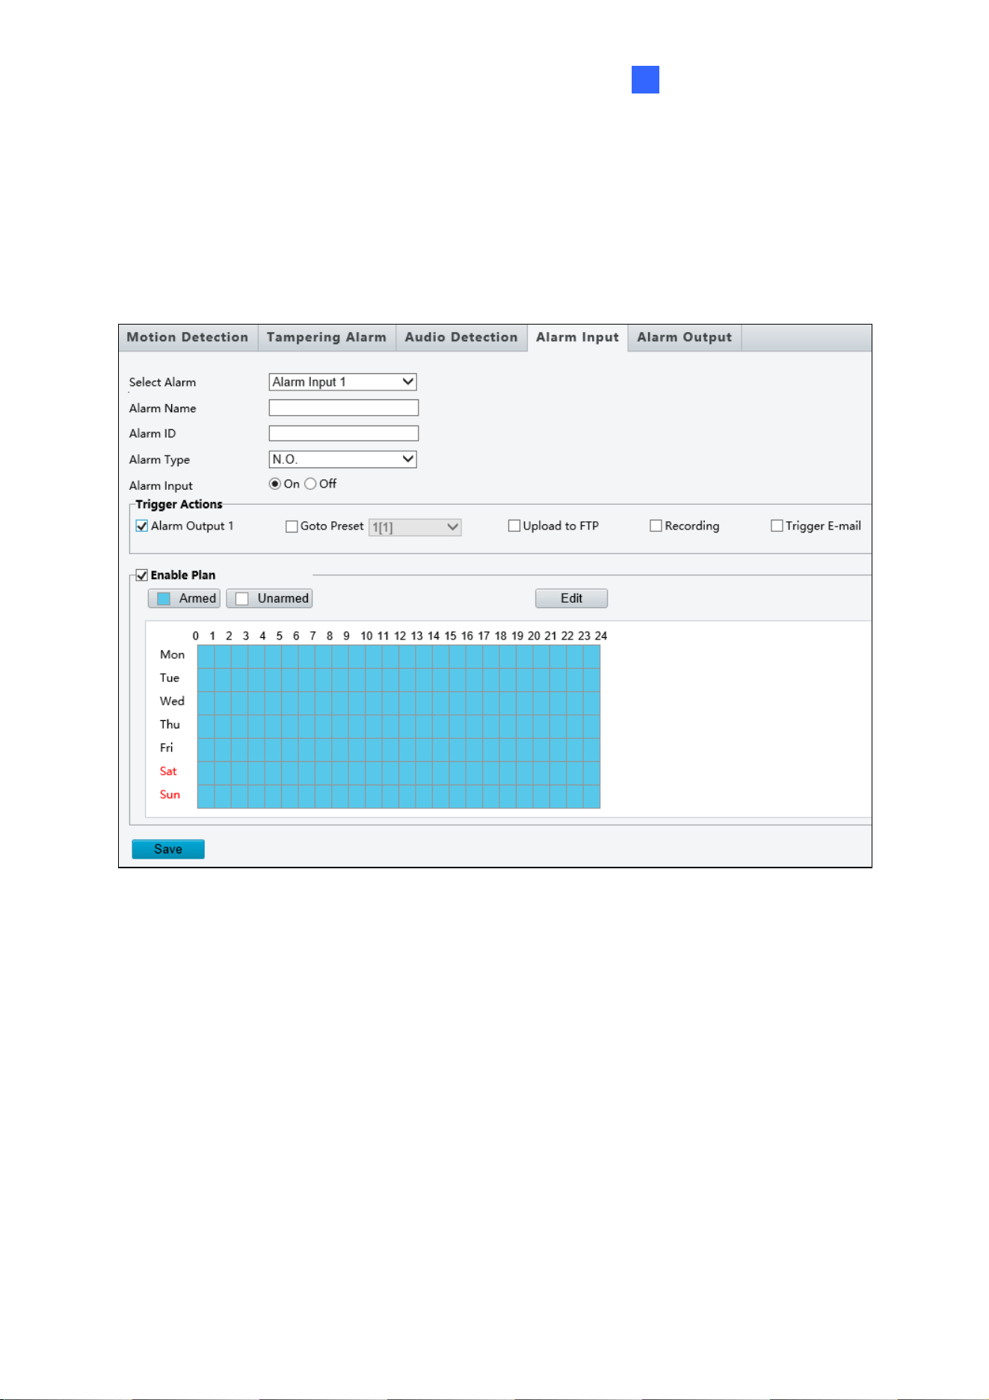The image size is (989, 1400).
Task: Click the Save button
Action: [168, 849]
